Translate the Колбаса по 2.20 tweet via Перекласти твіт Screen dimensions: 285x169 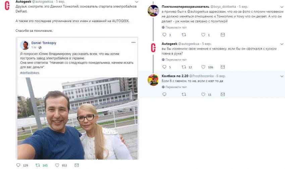pos(176,87)
